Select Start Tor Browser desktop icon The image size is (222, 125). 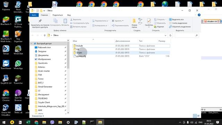pyautogui.click(x=18, y=95)
